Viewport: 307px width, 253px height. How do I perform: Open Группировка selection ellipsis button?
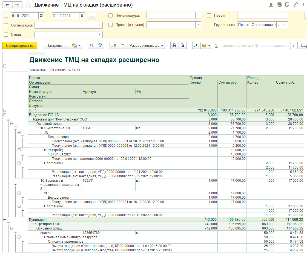pos(279,25)
